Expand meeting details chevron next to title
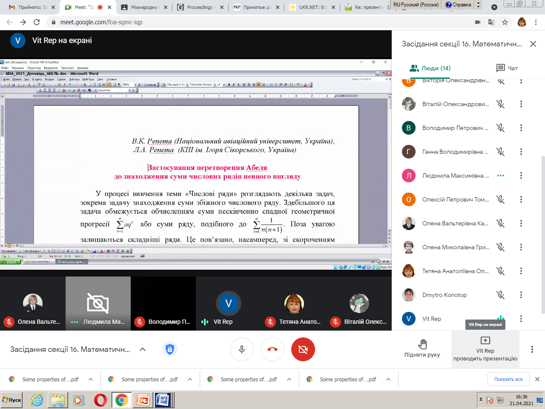Image resolution: width=545 pixels, height=409 pixels. coord(143,349)
